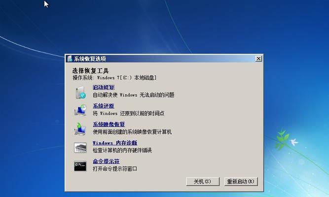Open the 命令提示符 link
The image size is (329, 197).
106,161
